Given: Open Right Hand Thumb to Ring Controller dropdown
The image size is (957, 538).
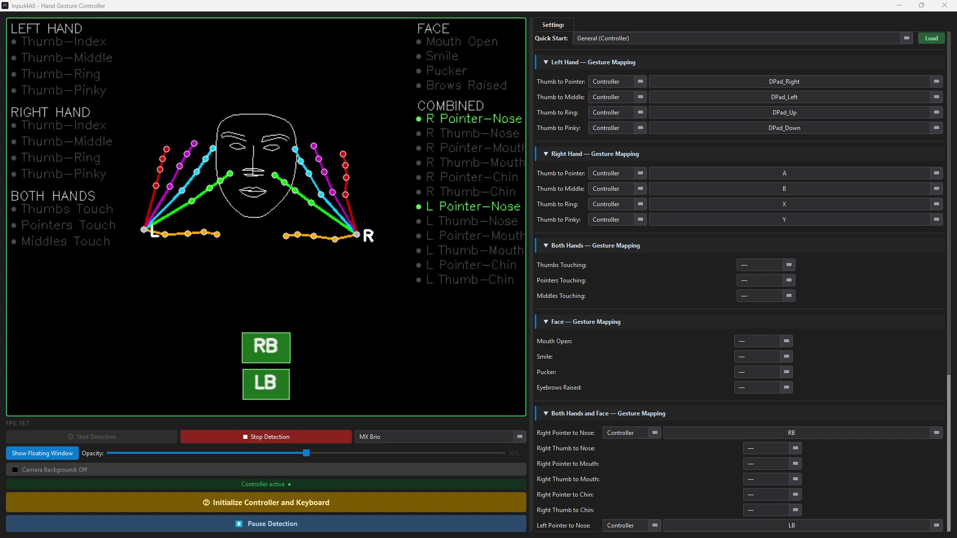Looking at the screenshot, I should pyautogui.click(x=617, y=204).
